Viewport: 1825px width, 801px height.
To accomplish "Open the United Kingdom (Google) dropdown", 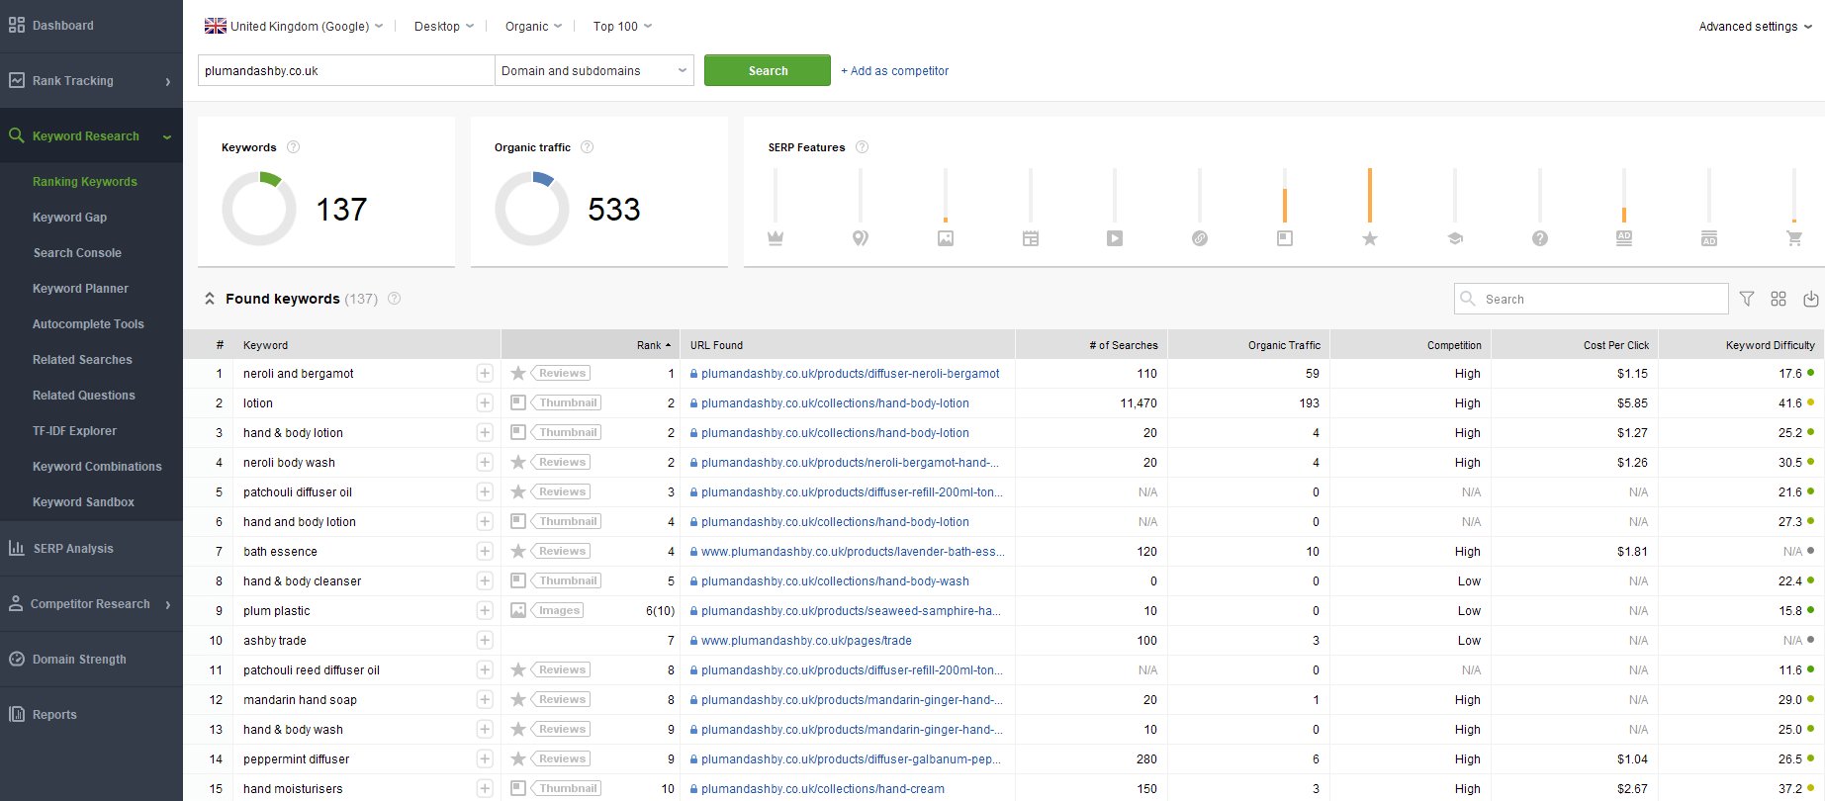I will [x=294, y=26].
